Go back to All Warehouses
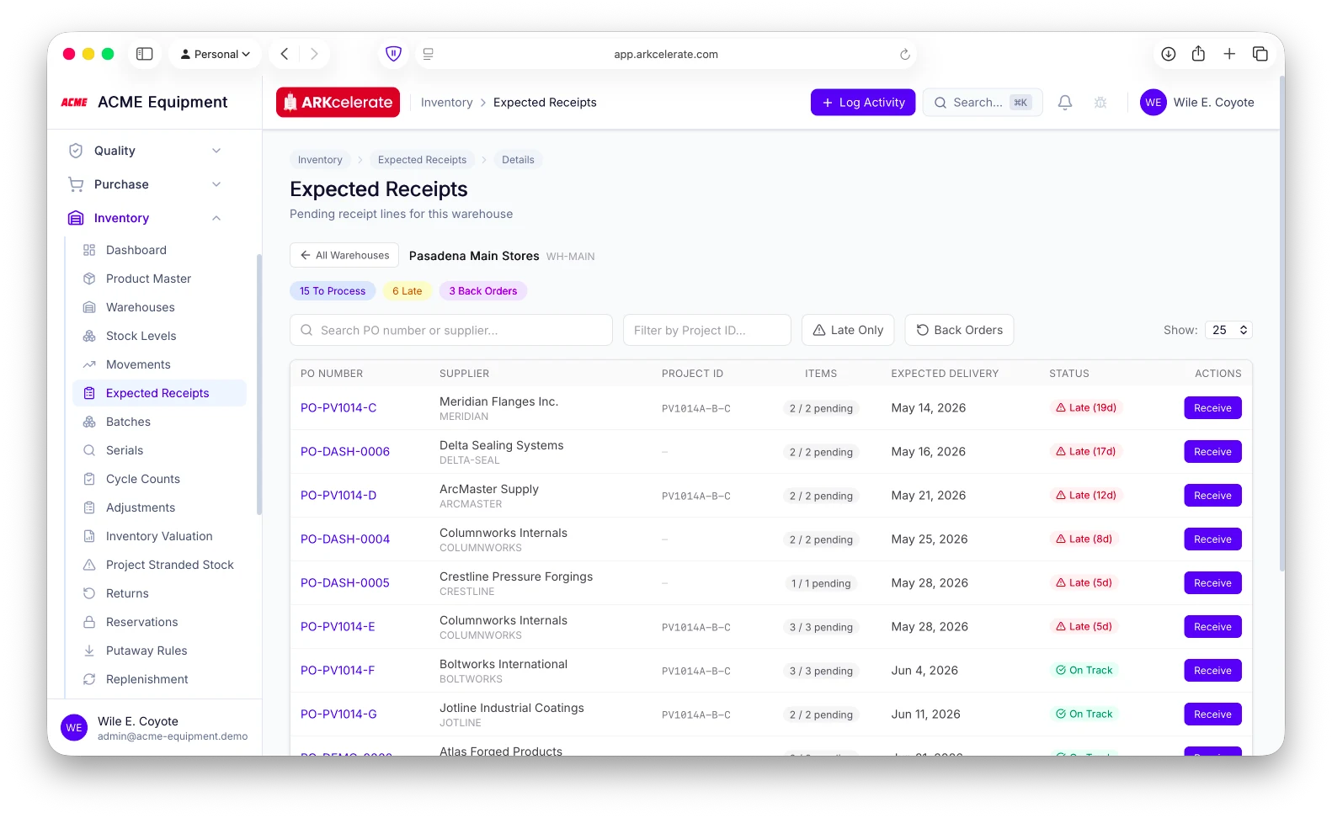1332x818 pixels. 344,255
